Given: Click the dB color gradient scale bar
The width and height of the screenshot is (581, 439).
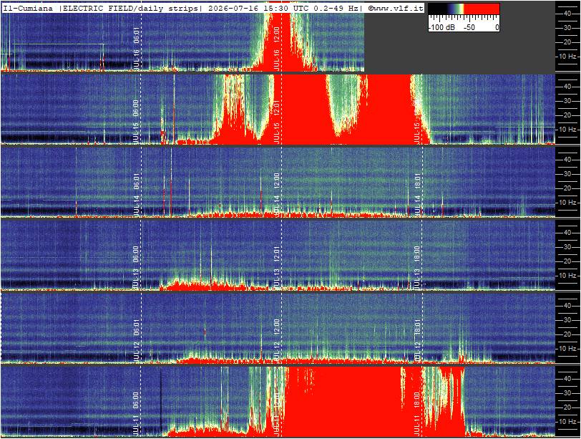Looking at the screenshot, I should (x=464, y=9).
